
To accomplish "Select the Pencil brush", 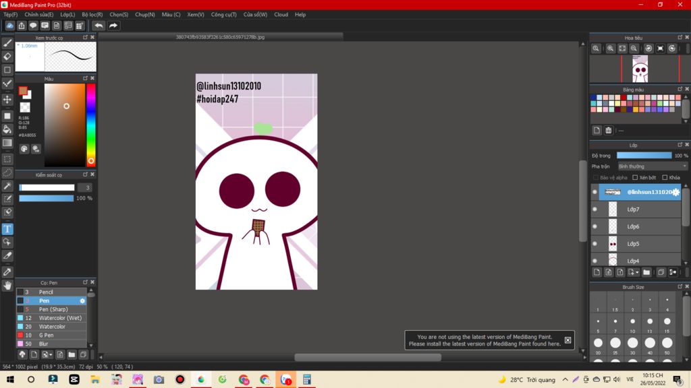I will pyautogui.click(x=51, y=292).
